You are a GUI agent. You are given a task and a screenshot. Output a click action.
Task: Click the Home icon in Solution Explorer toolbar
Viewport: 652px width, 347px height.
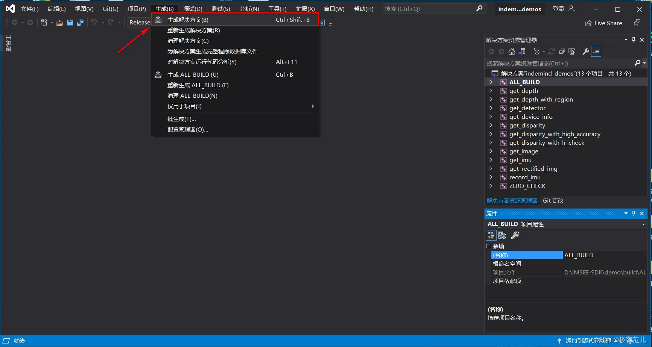click(512, 52)
